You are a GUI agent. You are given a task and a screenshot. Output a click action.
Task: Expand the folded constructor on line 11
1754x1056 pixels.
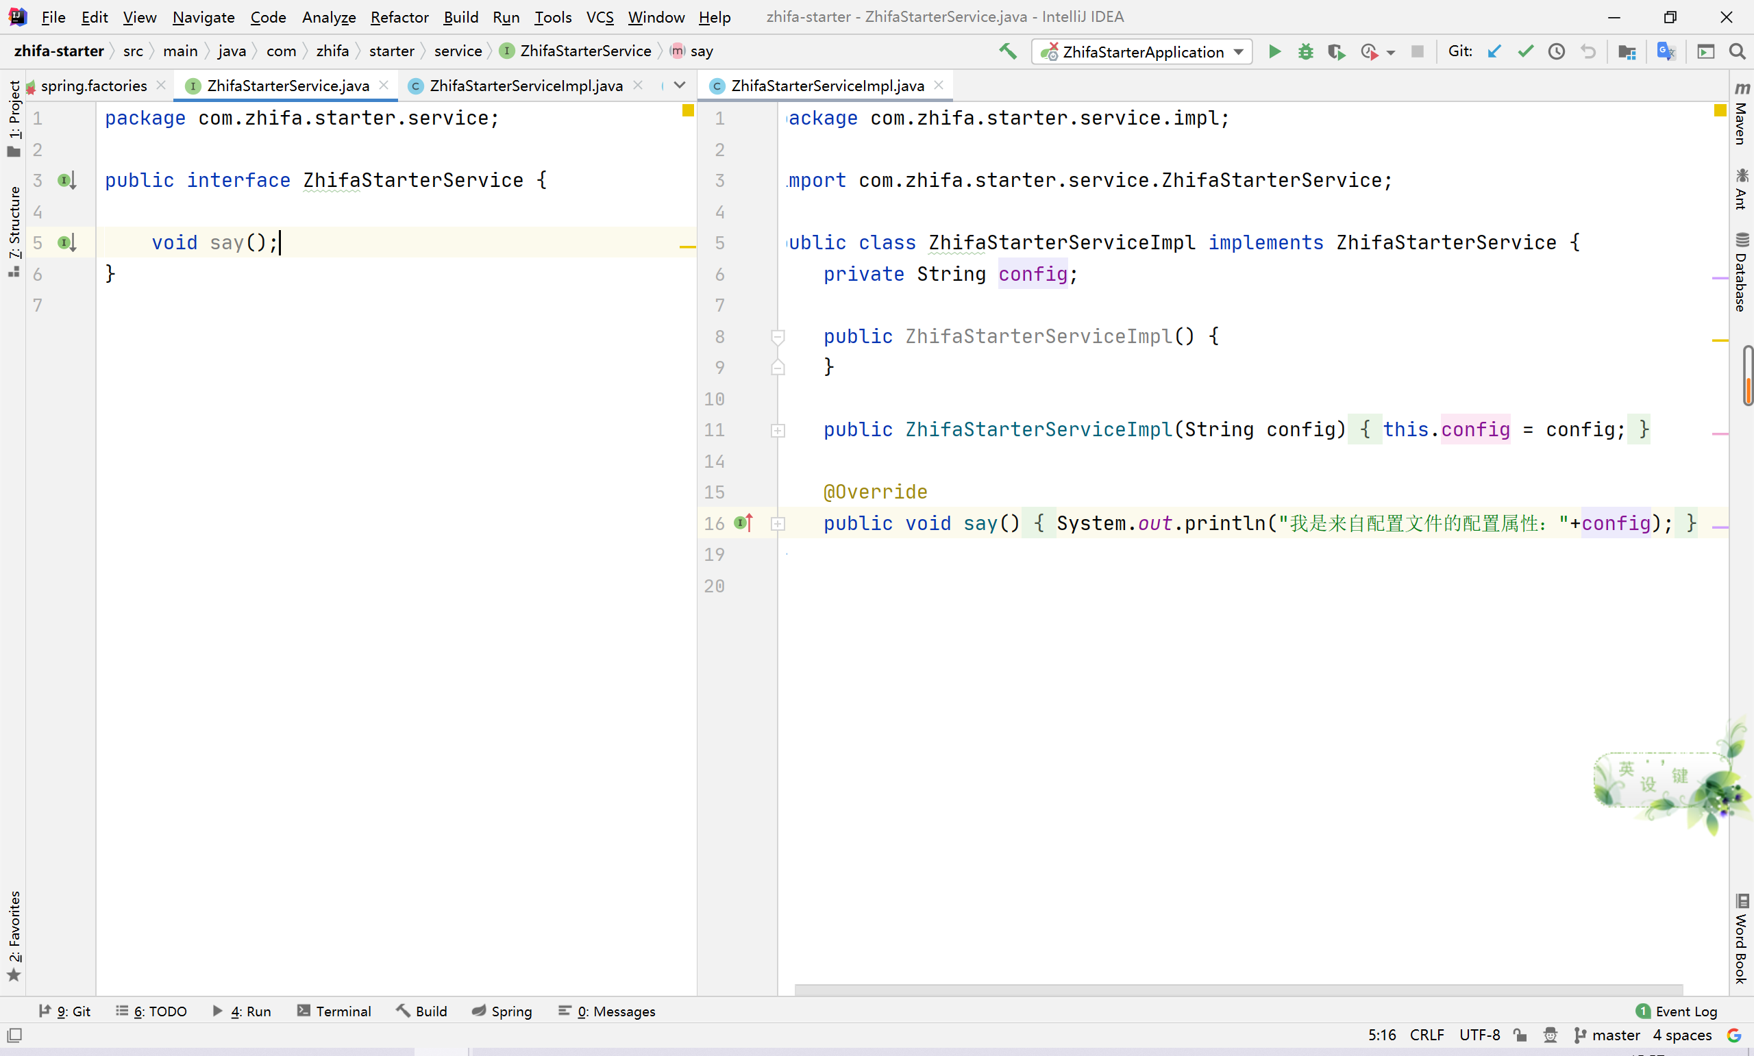pos(778,431)
